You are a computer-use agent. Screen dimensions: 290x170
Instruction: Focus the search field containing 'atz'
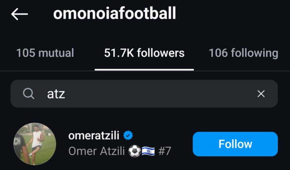[144, 94]
